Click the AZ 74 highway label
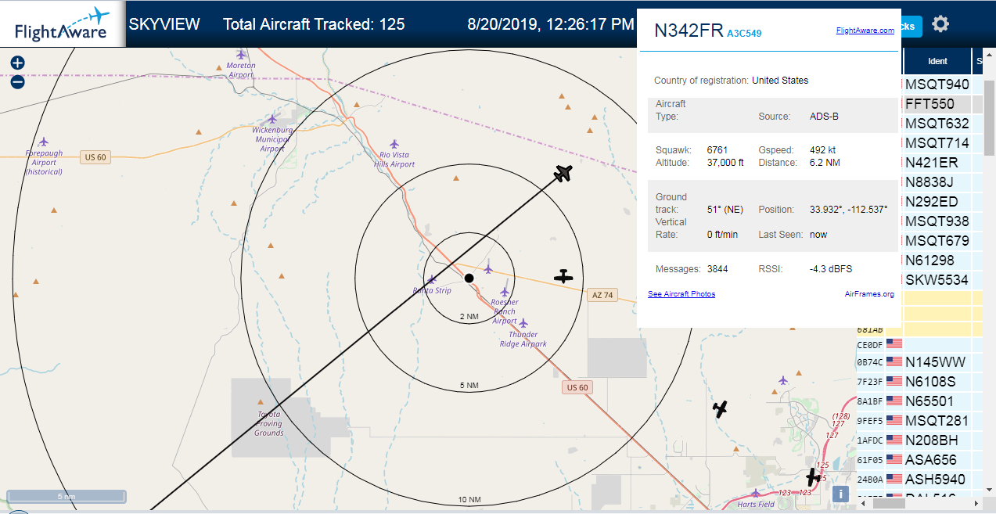Viewport: 996px width, 514px height. click(601, 295)
